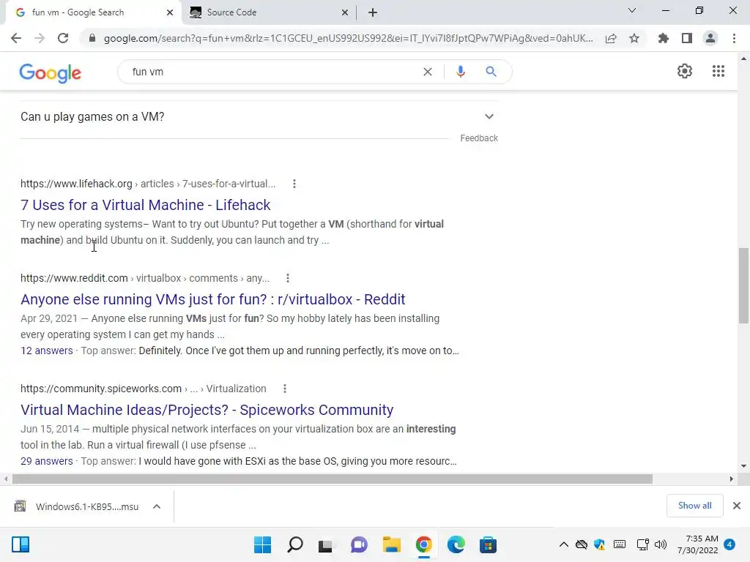This screenshot has height=562, width=750.
Task: Submit search with magnifier icon
Action: coord(491,72)
